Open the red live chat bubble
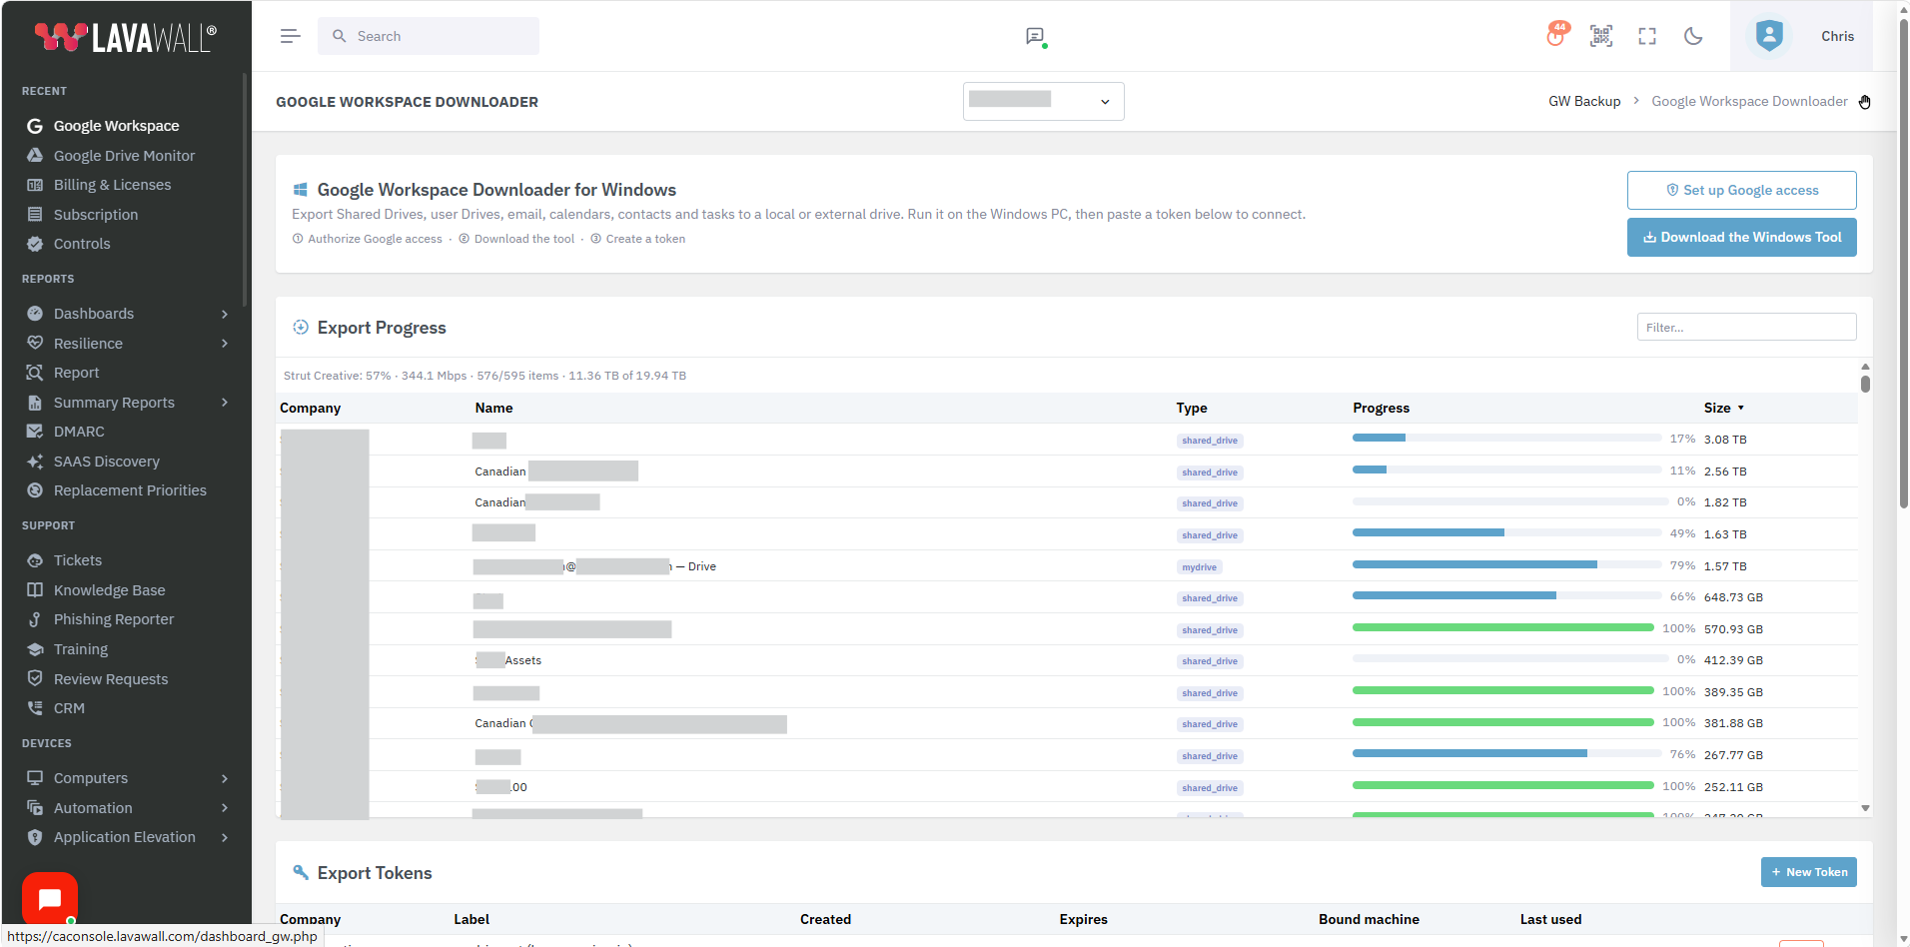 point(50,899)
